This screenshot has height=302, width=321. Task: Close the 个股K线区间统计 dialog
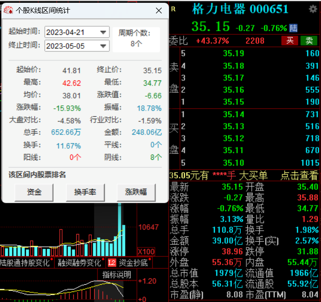coord(159,11)
